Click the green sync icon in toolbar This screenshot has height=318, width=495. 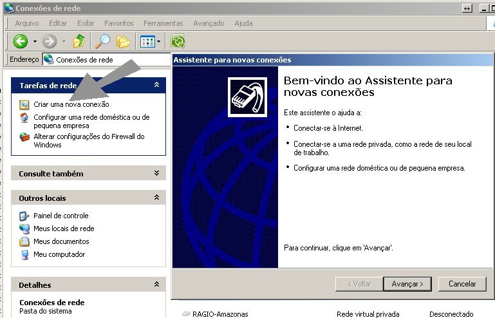tap(178, 41)
